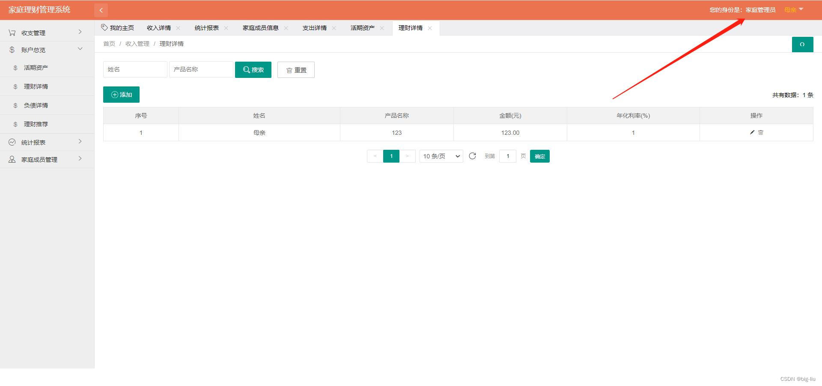Close the 活期资产 tab
The width and height of the screenshot is (822, 386).
point(382,28)
